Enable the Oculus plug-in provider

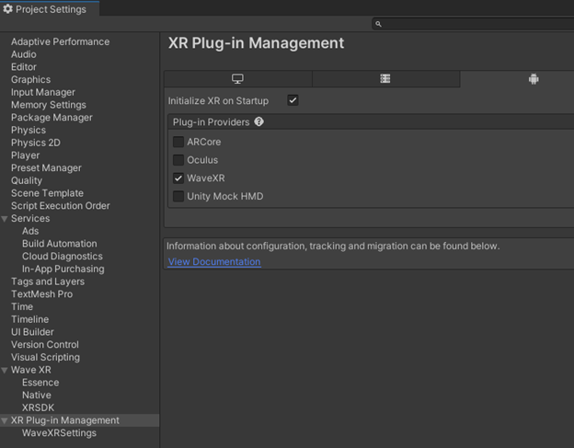(x=178, y=160)
